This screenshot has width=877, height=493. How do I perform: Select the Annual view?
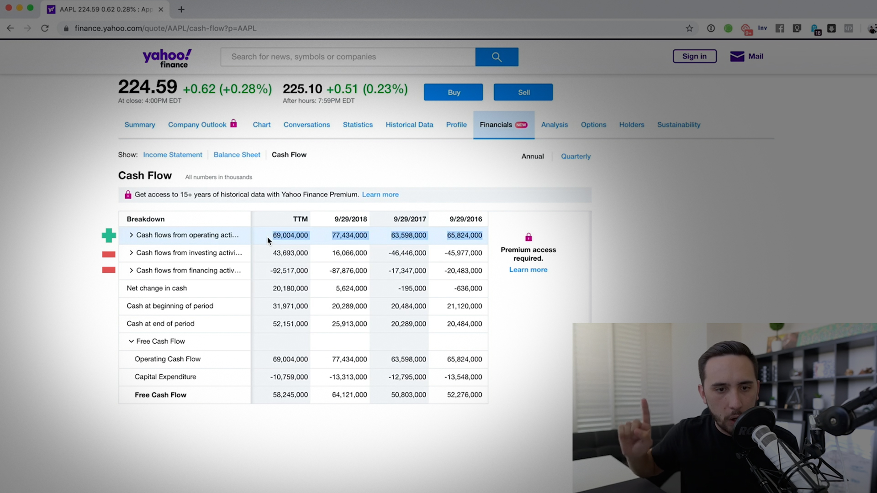pos(533,156)
